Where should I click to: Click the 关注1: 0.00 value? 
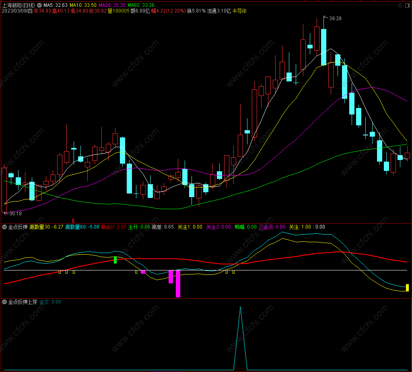(190, 227)
